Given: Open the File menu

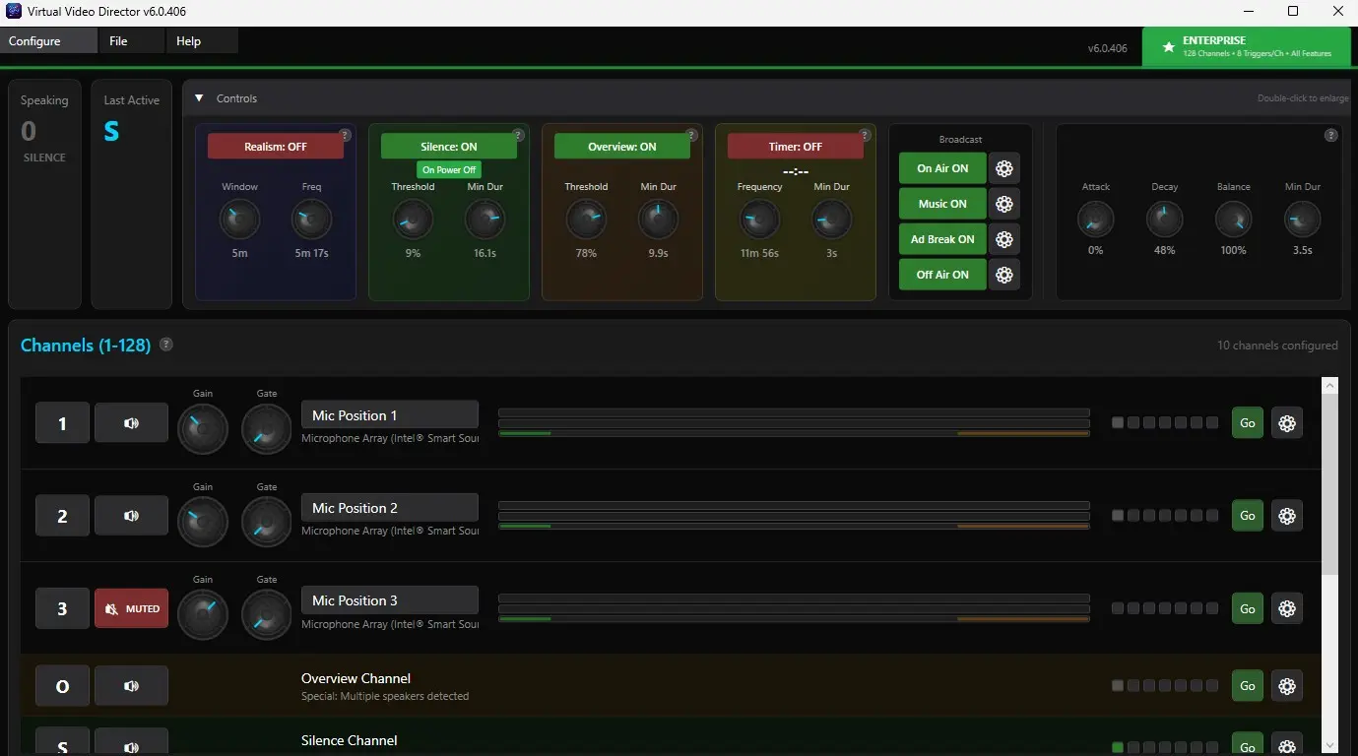Looking at the screenshot, I should coord(118,41).
